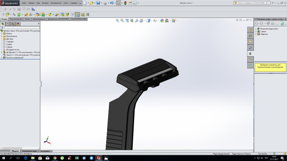Image resolution: width=287 pixels, height=161 pixels.
Task: Expand the Надписи node in task pane
Action: pos(256,34)
